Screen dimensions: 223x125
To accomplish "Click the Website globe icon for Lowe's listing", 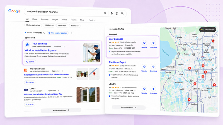I will [144, 89].
